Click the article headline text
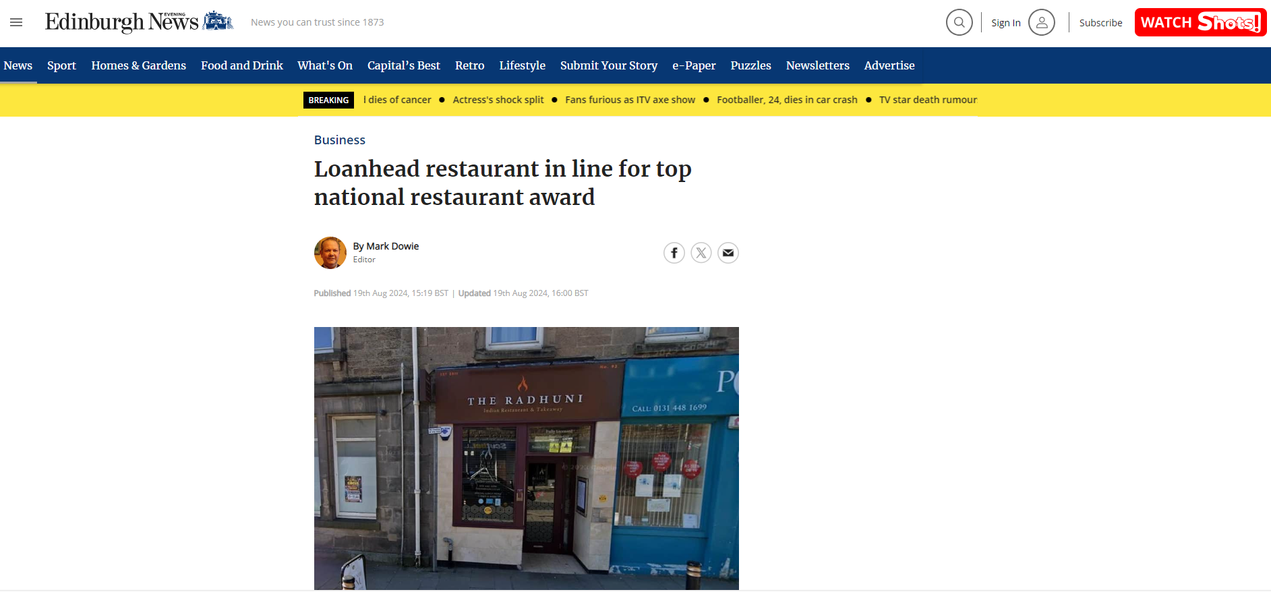The image size is (1271, 592). click(503, 183)
